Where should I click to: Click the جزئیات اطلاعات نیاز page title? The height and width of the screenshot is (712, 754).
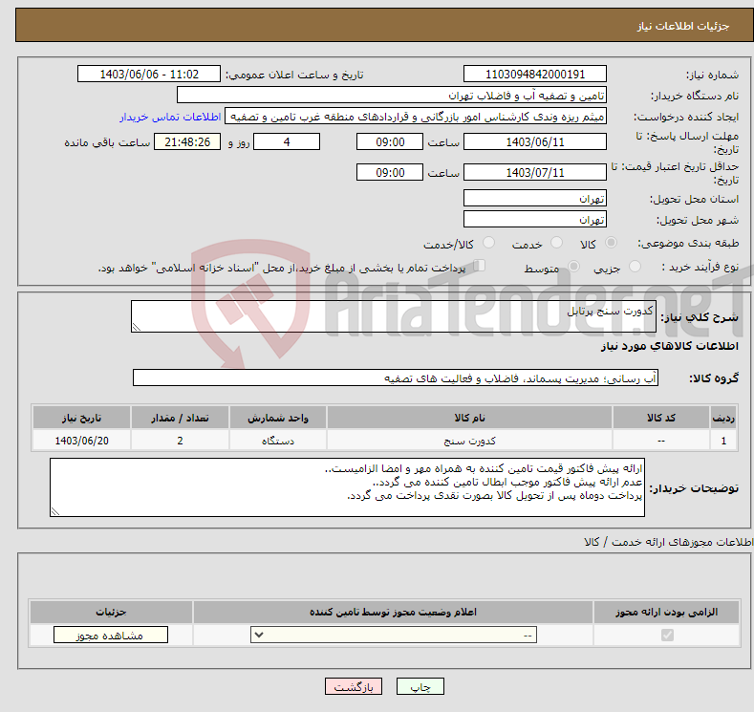683,26
